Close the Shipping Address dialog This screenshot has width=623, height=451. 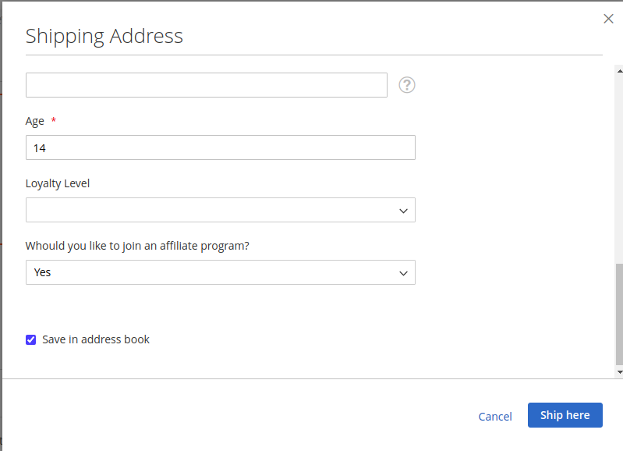pos(608,19)
